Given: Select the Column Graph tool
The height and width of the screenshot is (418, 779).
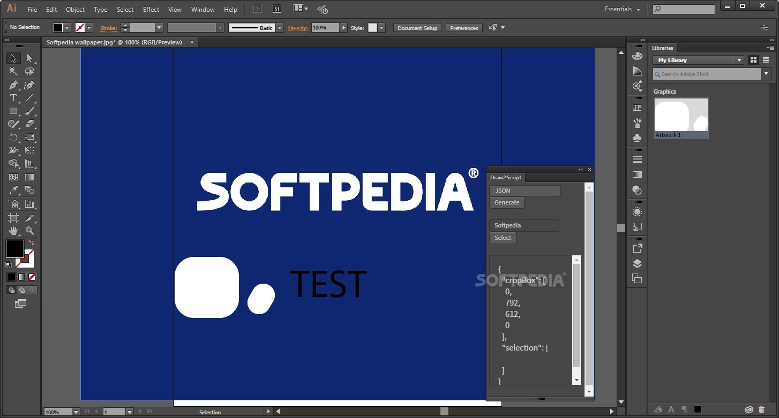Looking at the screenshot, I should click(x=29, y=204).
